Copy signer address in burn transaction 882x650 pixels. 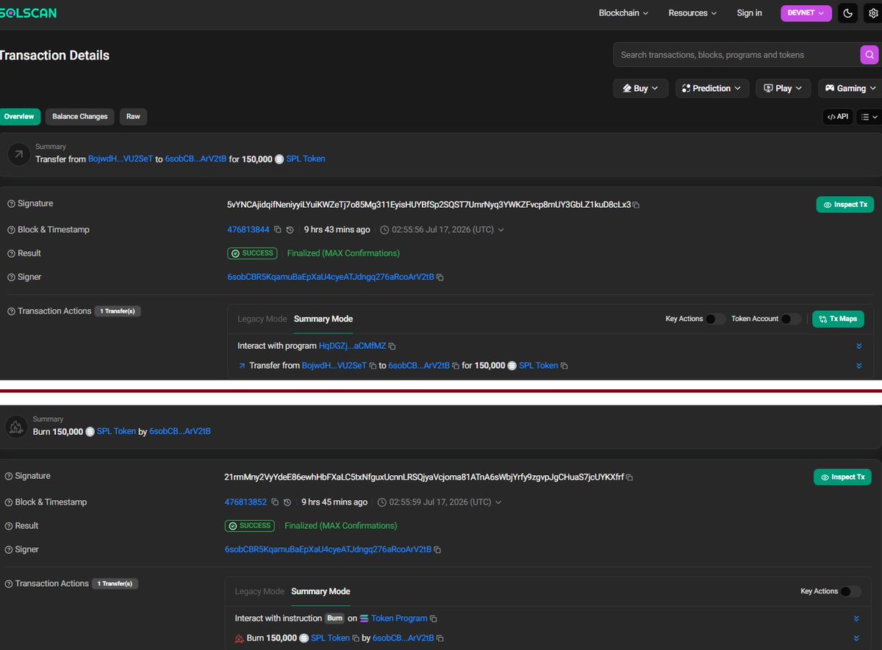coord(437,550)
